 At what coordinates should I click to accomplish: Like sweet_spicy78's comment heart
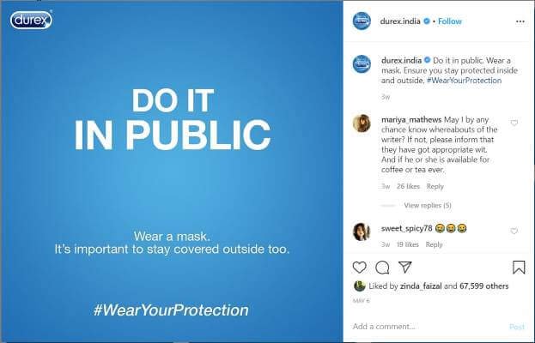pos(514,231)
